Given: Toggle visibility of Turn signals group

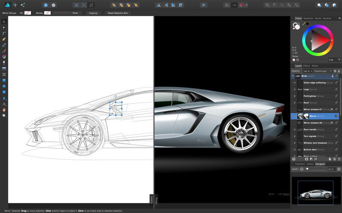Looking at the screenshot, I should [x=336, y=136].
